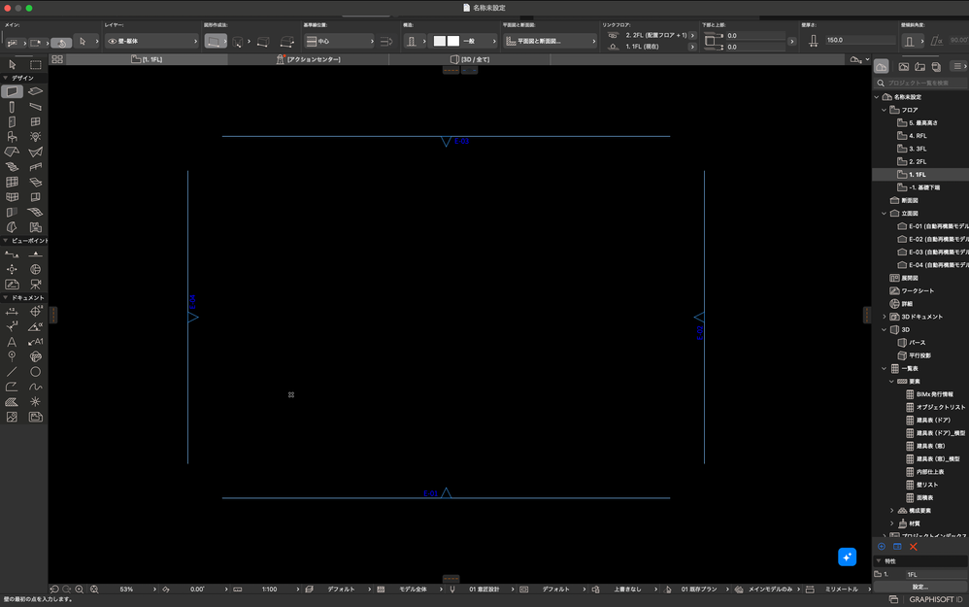Activate the Wall tool in design toolbox
Screen dimensions: 969x607
pos(12,91)
